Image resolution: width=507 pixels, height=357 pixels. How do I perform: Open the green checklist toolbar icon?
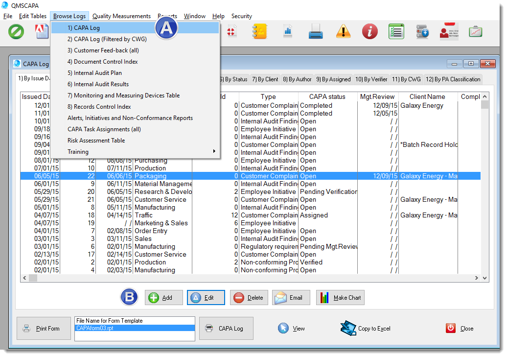tap(396, 32)
